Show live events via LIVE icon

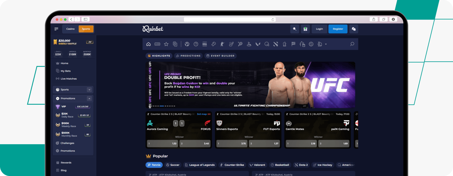pos(157,44)
